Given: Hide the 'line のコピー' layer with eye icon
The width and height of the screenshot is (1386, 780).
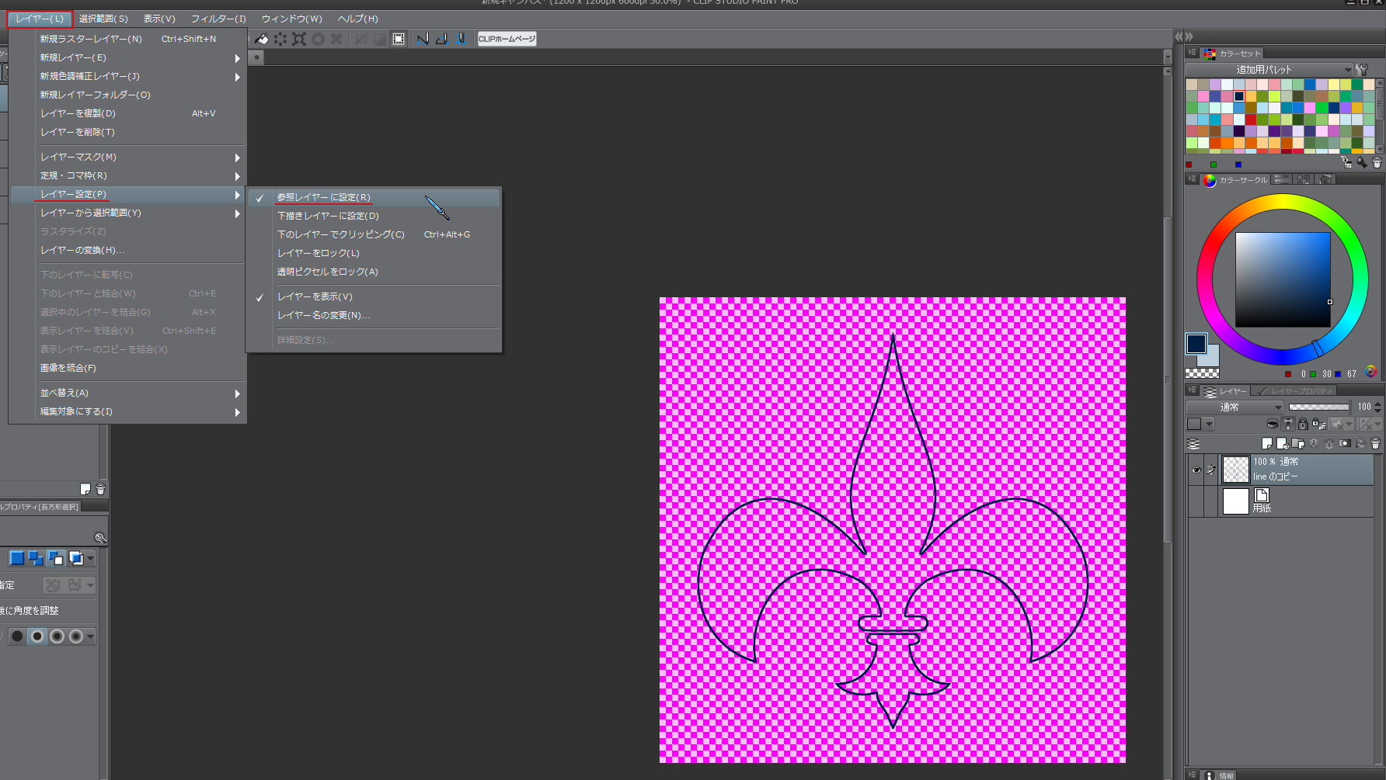Looking at the screenshot, I should pos(1196,470).
